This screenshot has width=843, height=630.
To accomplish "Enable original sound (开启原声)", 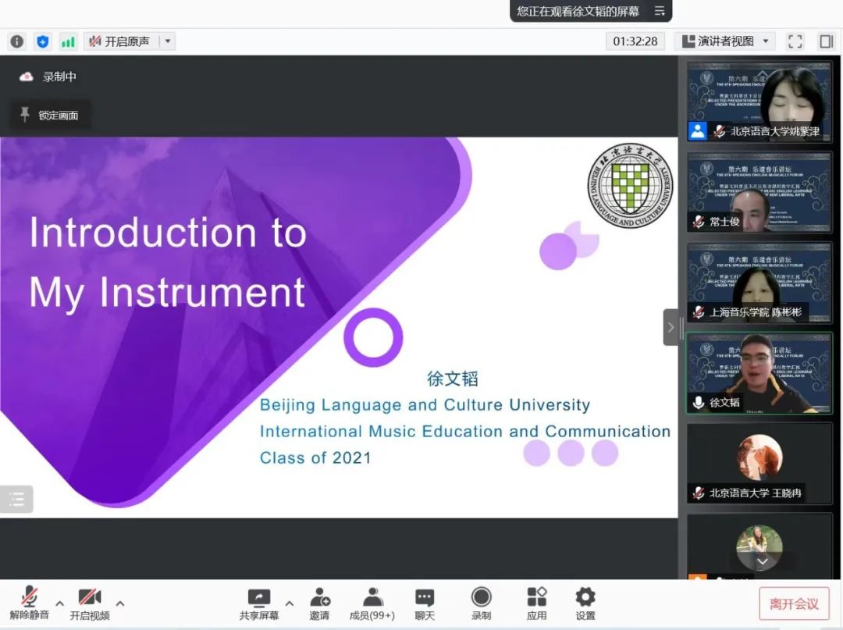I will click(119, 41).
